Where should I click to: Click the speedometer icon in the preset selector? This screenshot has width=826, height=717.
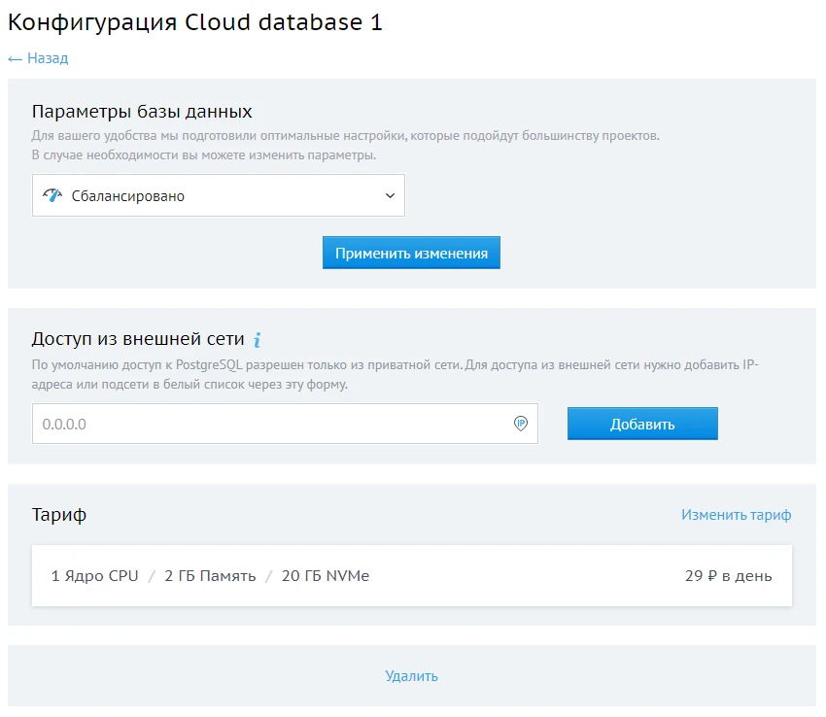(x=52, y=195)
